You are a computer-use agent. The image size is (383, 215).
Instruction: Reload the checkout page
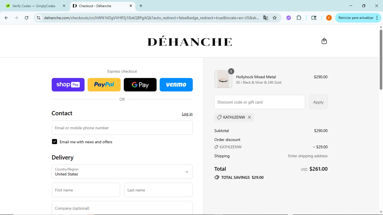coord(27,18)
